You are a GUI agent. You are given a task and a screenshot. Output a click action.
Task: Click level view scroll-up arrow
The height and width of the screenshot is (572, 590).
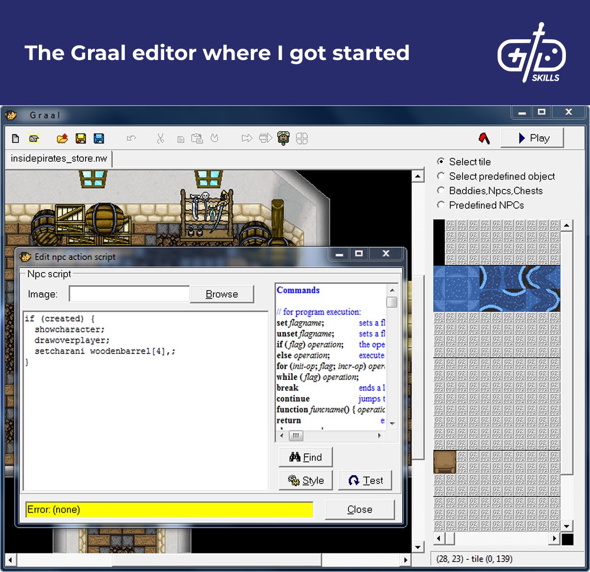(417, 176)
